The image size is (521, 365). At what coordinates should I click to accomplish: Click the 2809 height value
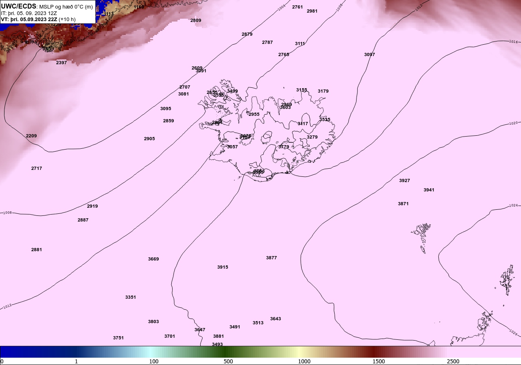point(196,20)
